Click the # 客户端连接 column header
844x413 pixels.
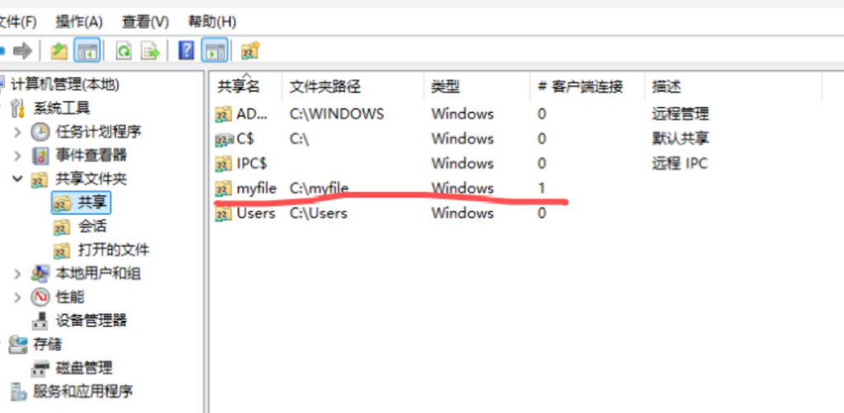coord(579,87)
